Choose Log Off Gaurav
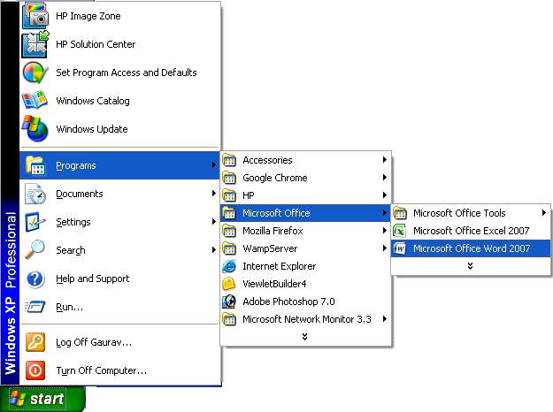 click(x=93, y=342)
